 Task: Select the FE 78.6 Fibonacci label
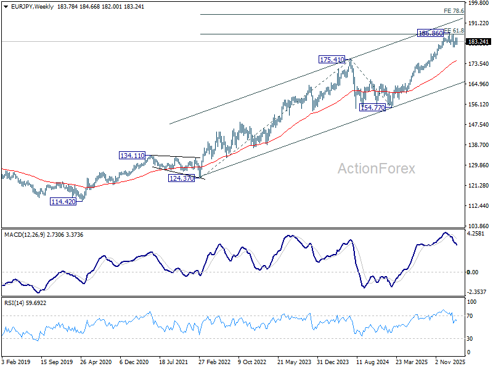[454, 11]
